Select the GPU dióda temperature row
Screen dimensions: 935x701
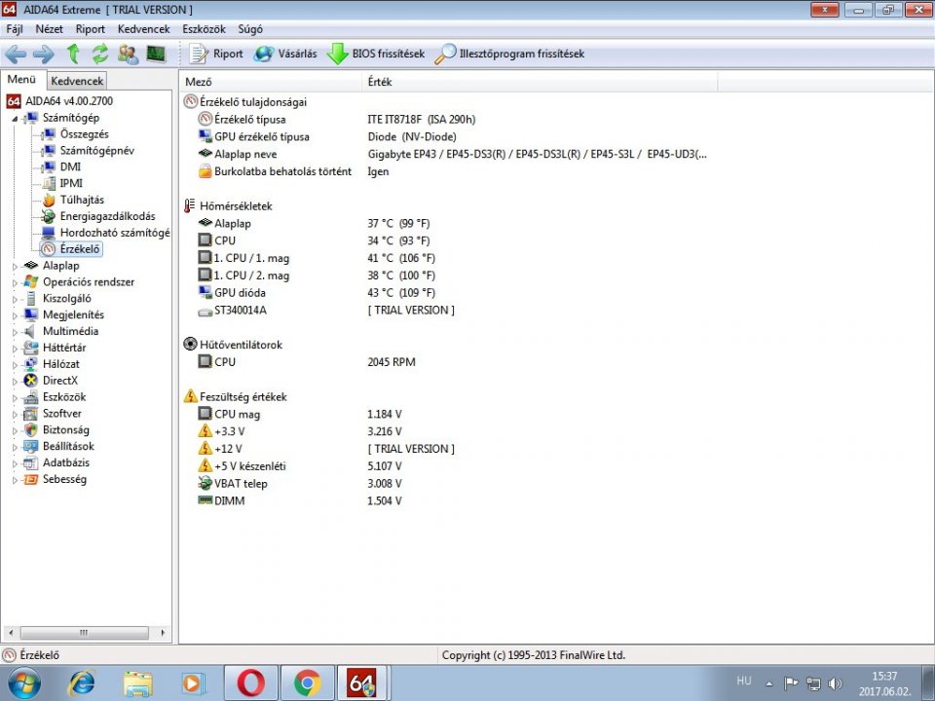318,293
